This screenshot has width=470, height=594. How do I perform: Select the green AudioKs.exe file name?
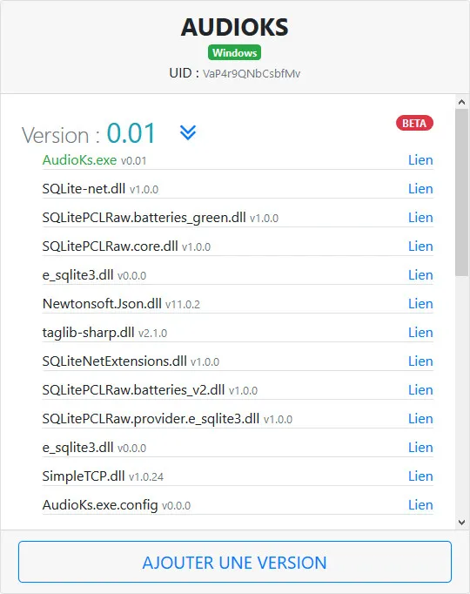coord(79,160)
